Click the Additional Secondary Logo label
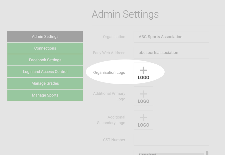This screenshot has width=225, height=155. [x=111, y=120]
